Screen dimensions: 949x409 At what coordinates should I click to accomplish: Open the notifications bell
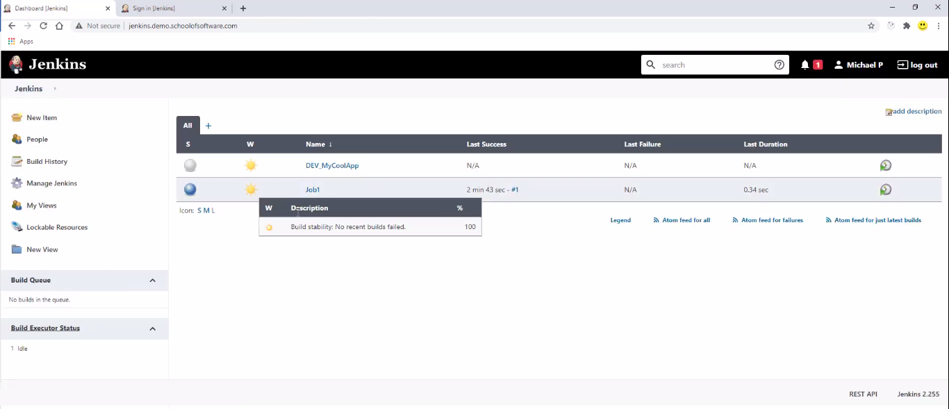(806, 64)
